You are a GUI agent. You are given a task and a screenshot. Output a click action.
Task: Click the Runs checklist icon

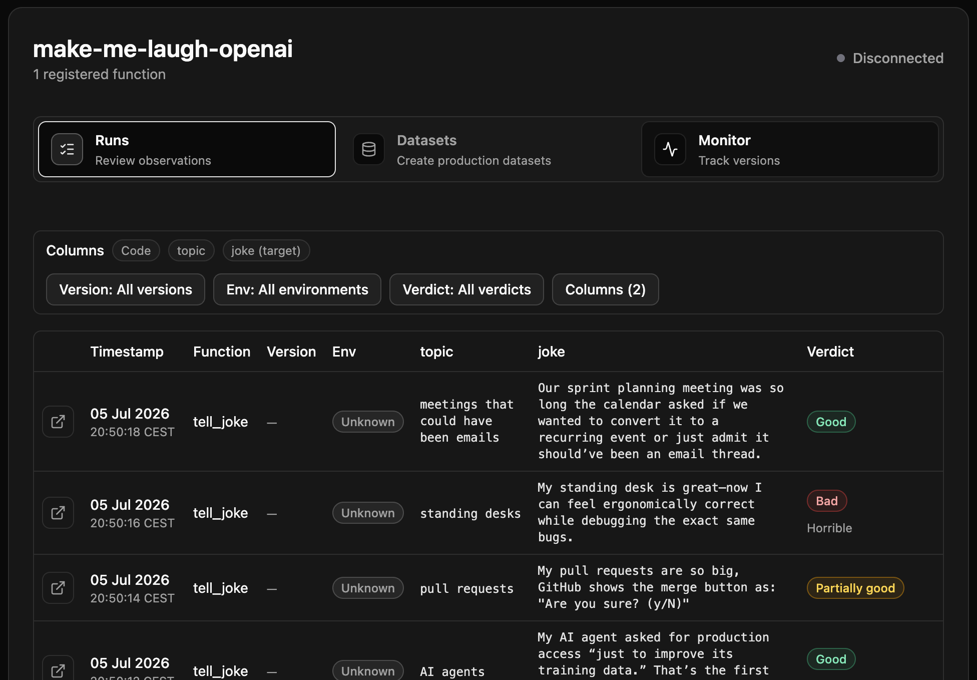pos(67,149)
